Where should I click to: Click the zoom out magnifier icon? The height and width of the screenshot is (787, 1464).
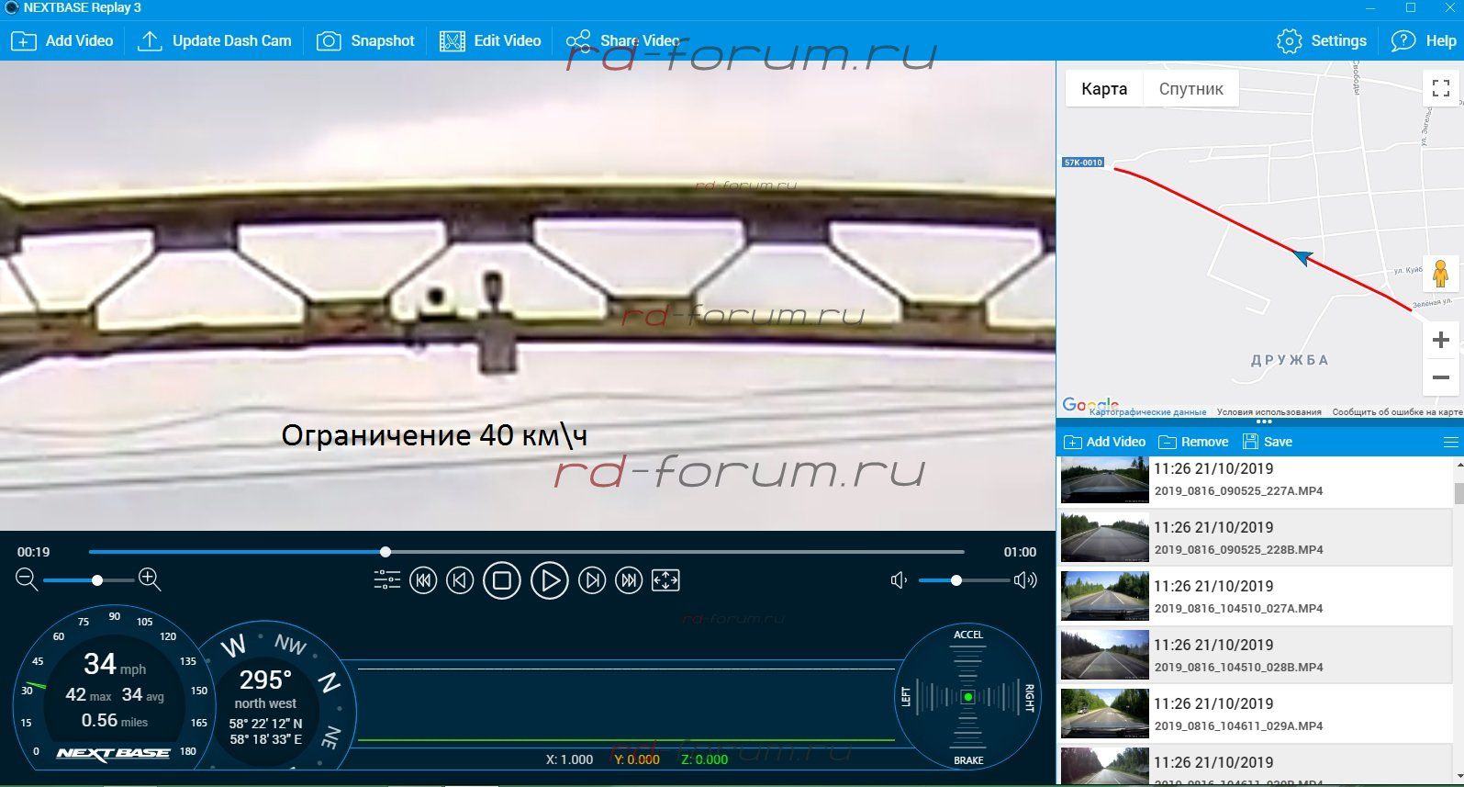27,579
